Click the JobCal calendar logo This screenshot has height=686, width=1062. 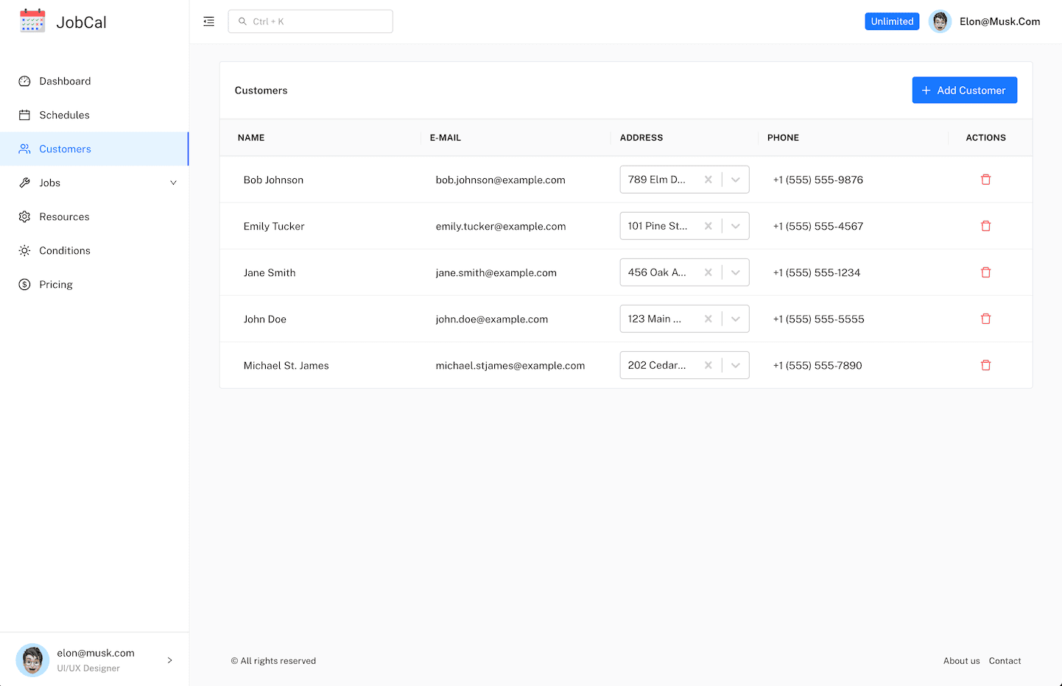pos(32,21)
